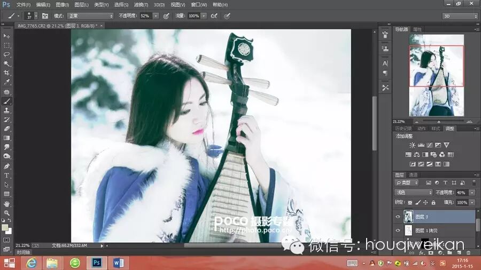The width and height of the screenshot is (481, 270).
Task: Select the Dodge tool
Action: click(6, 156)
